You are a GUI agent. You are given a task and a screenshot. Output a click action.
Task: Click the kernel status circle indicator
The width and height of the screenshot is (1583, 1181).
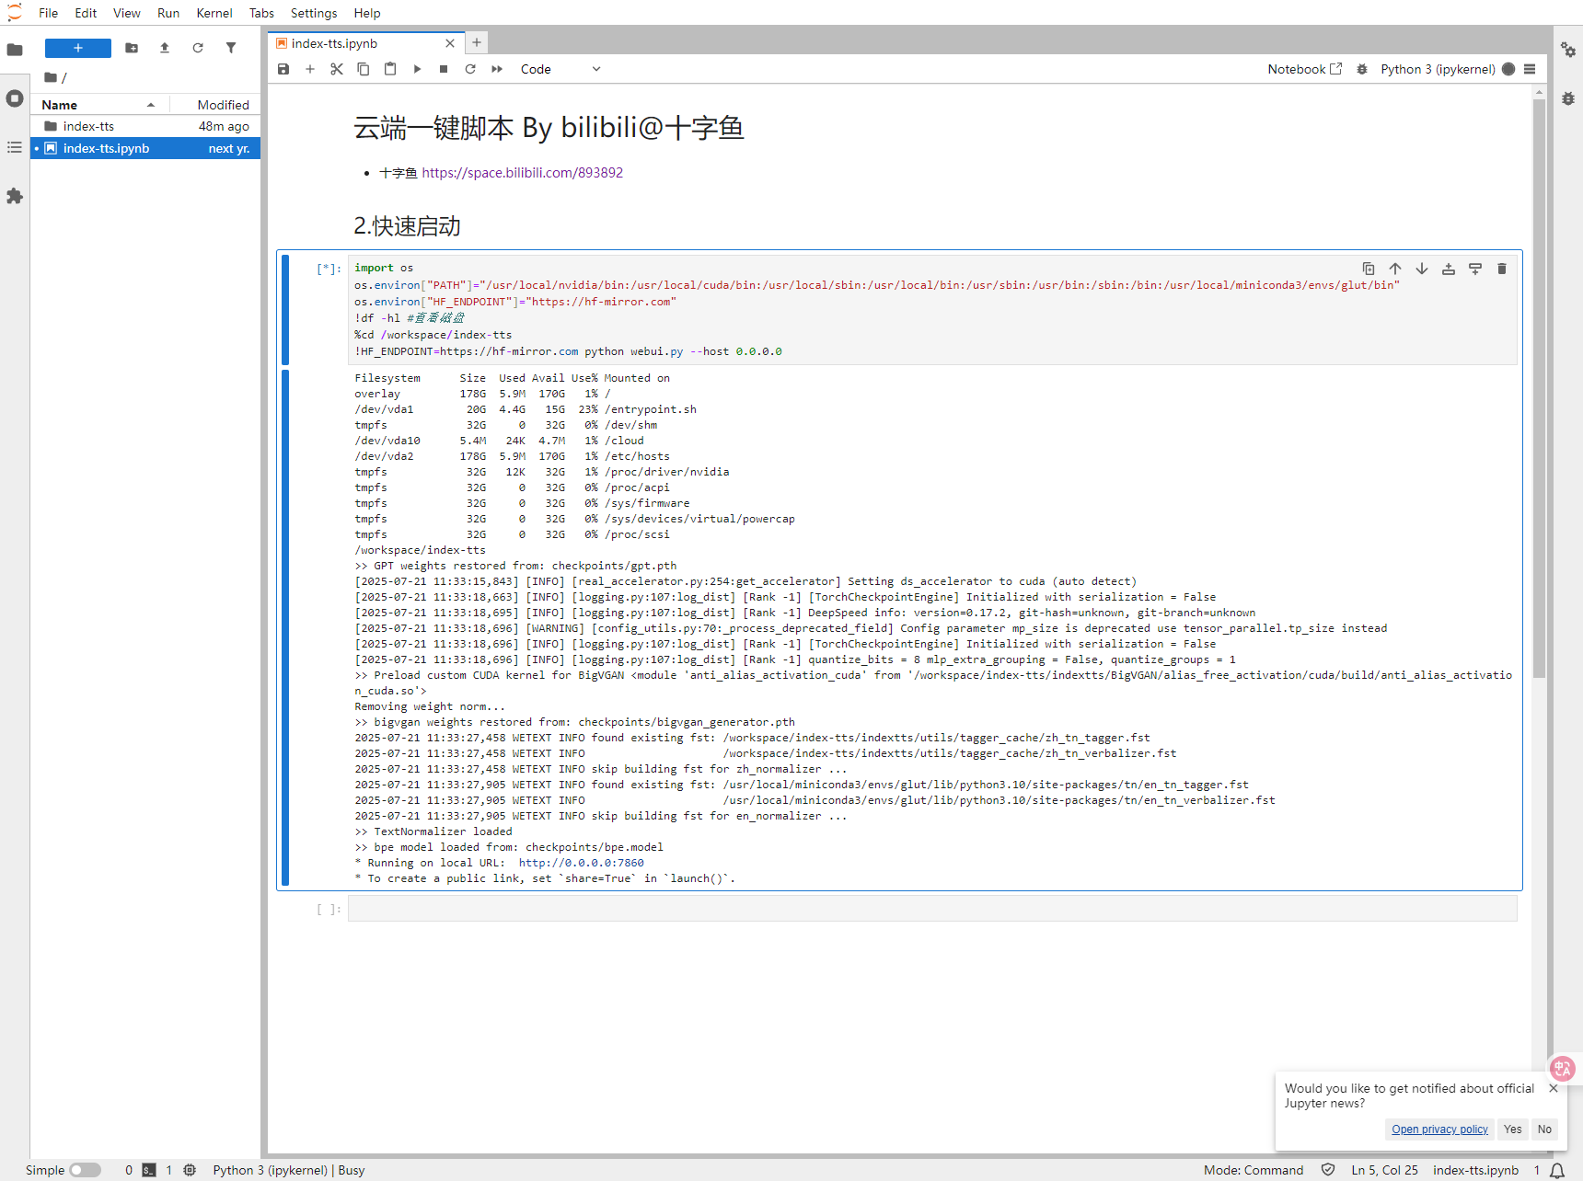(1508, 69)
